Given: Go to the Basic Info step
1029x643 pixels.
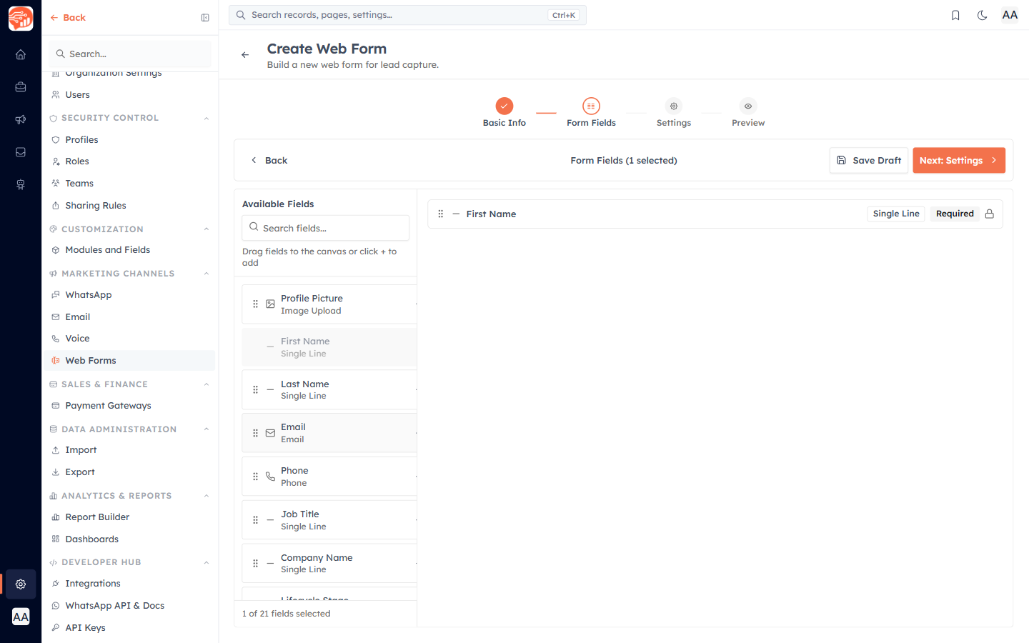Looking at the screenshot, I should [504, 113].
